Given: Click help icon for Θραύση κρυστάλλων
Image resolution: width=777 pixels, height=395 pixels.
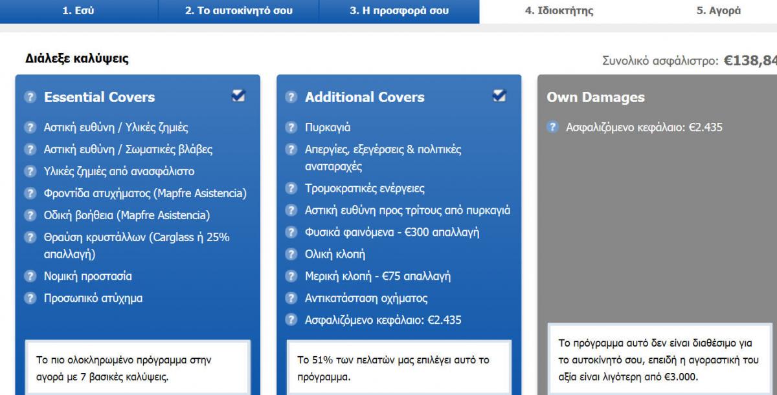Looking at the screenshot, I should click(30, 237).
